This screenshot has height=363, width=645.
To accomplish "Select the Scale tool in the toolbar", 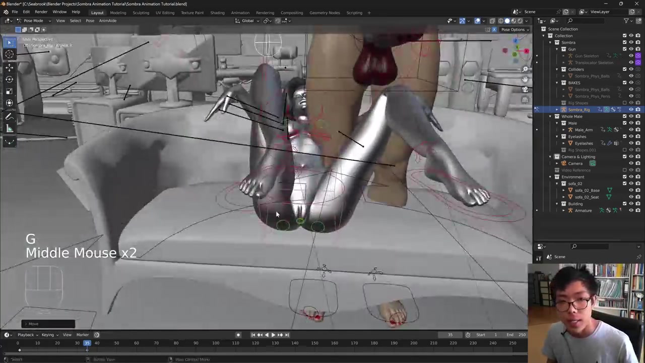I will click(x=9, y=91).
